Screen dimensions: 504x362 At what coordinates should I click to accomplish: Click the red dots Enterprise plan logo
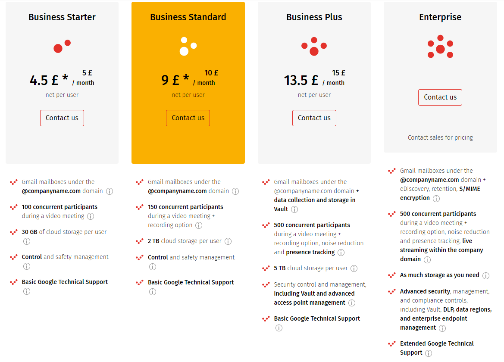[440, 47]
